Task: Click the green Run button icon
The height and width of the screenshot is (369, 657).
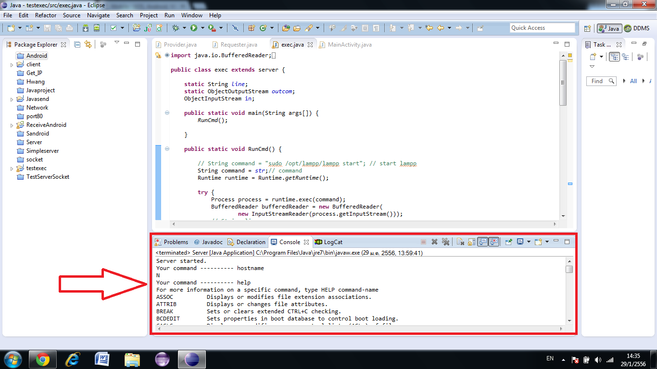Action: (193, 28)
